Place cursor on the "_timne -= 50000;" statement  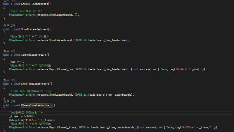[x=21, y=116]
